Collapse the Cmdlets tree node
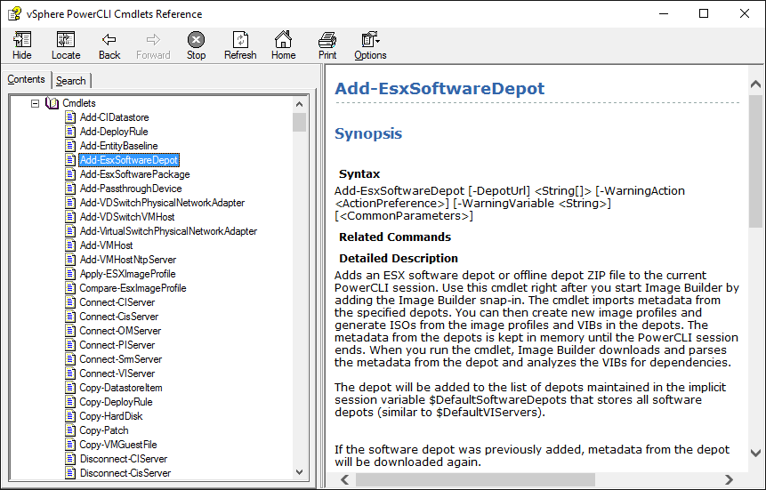Screen dimensions: 766x490 [36, 103]
